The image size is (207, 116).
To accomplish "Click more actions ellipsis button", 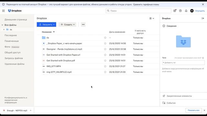I will point(83,24).
